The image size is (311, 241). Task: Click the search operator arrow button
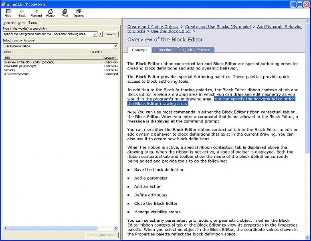pyautogui.click(x=101, y=34)
